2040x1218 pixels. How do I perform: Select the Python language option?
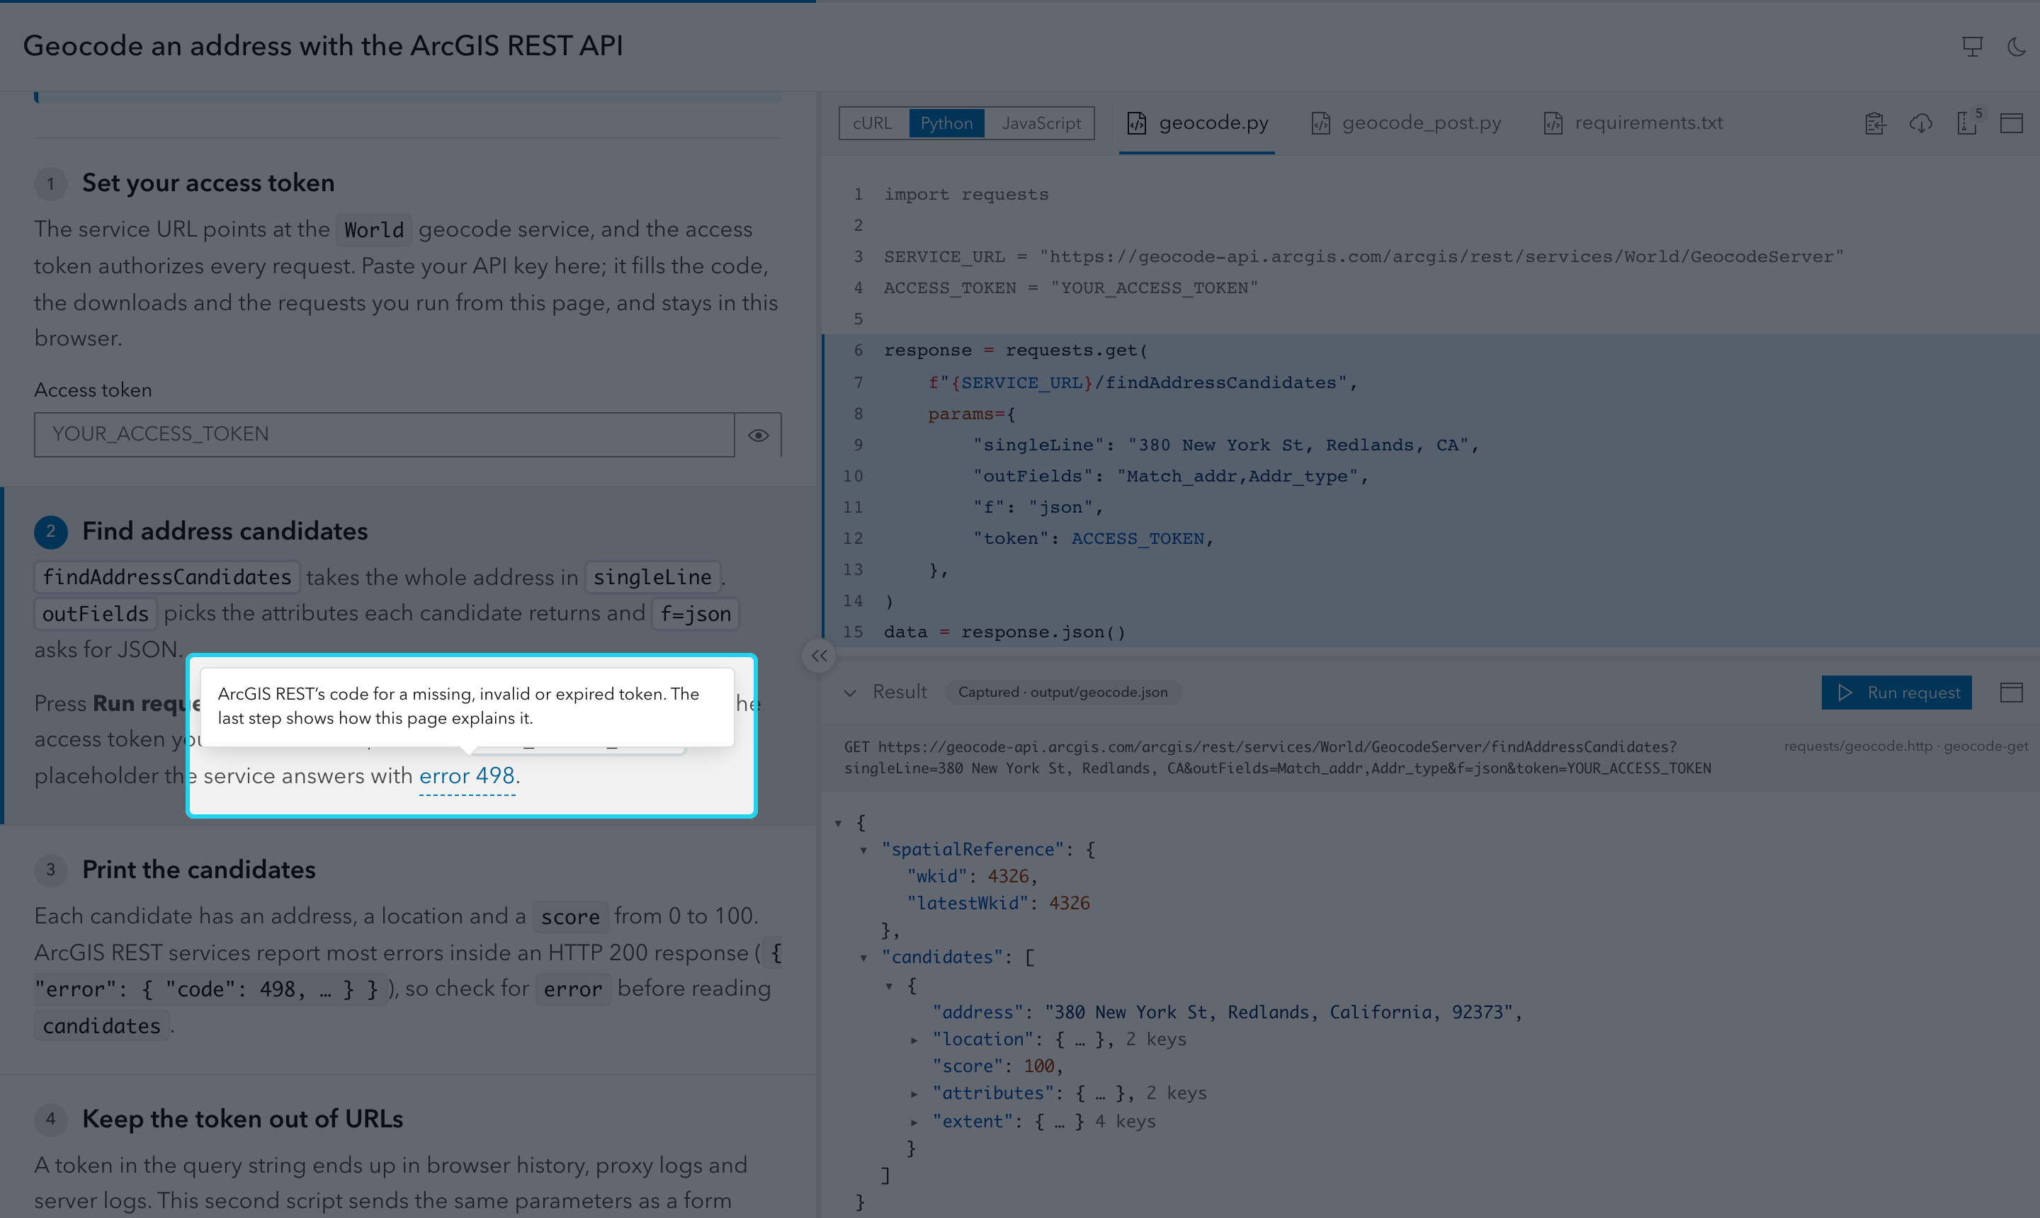coord(946,123)
